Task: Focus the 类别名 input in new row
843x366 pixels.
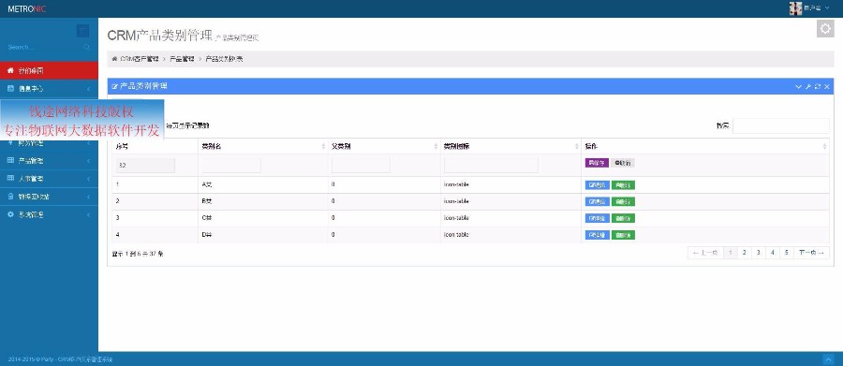Action: pos(231,166)
